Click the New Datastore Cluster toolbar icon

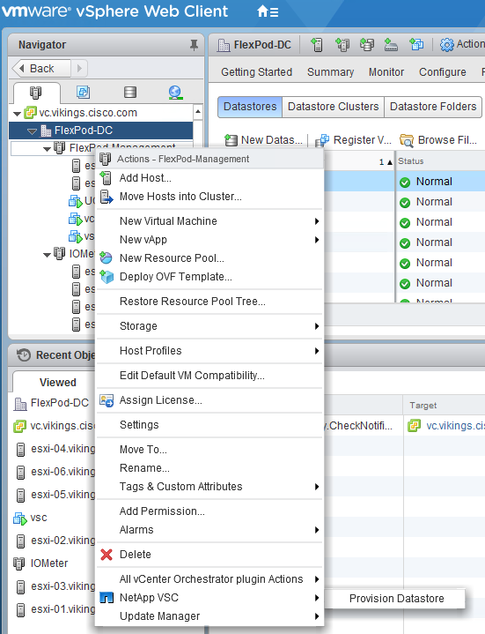(x=367, y=44)
